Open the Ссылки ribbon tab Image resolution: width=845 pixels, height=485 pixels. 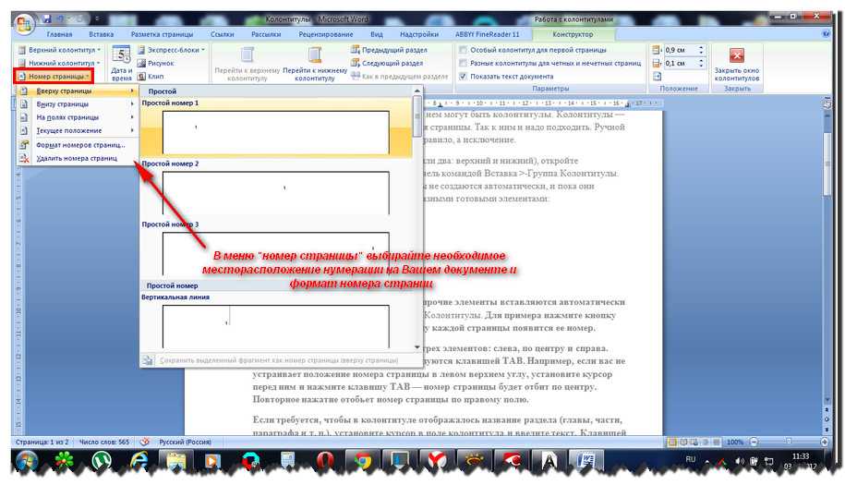222,34
